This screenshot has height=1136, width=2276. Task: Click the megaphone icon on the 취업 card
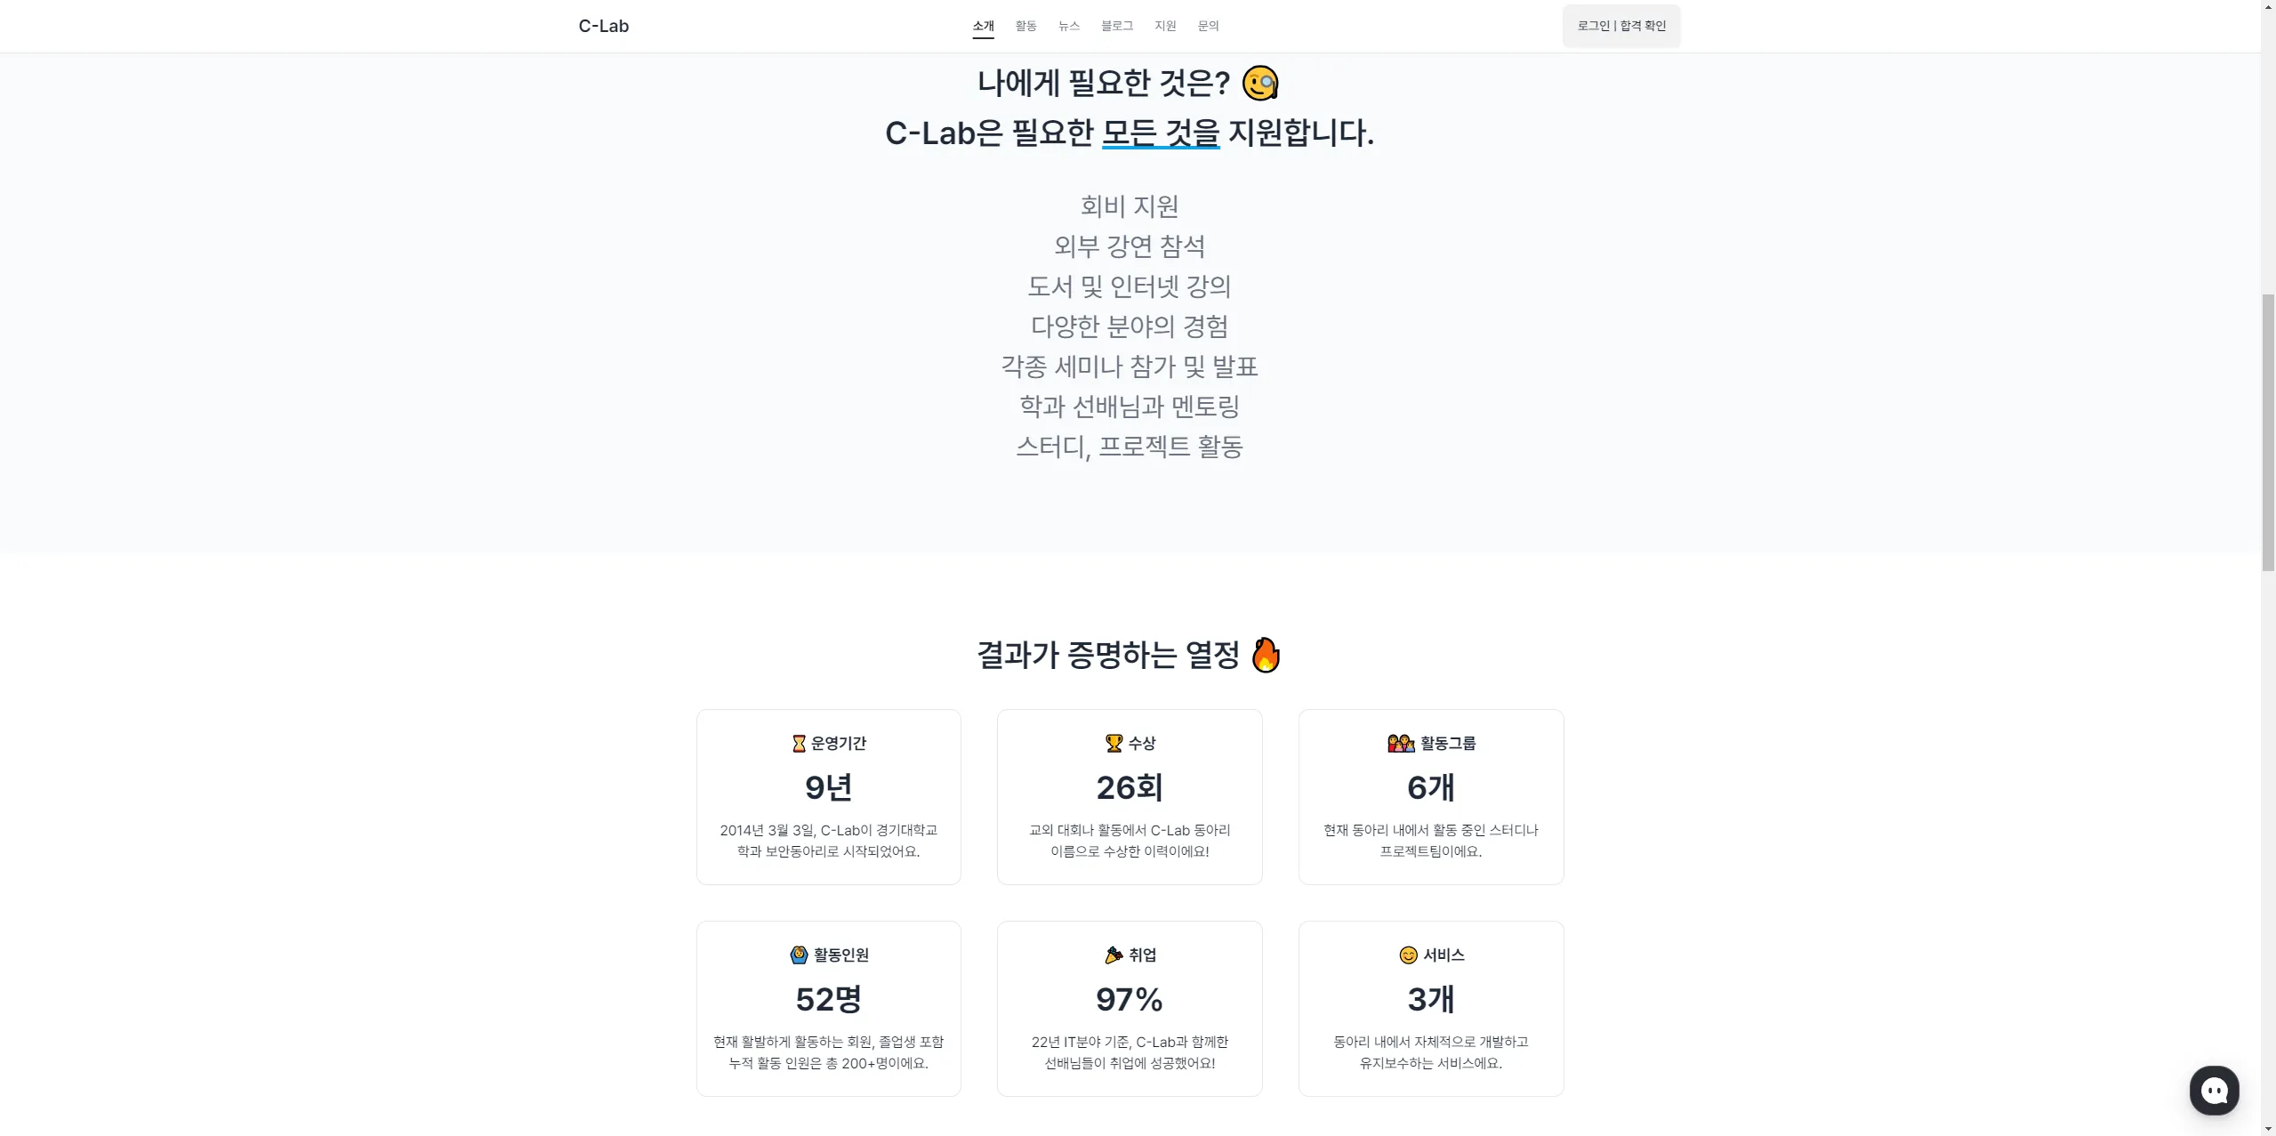pyautogui.click(x=1113, y=954)
